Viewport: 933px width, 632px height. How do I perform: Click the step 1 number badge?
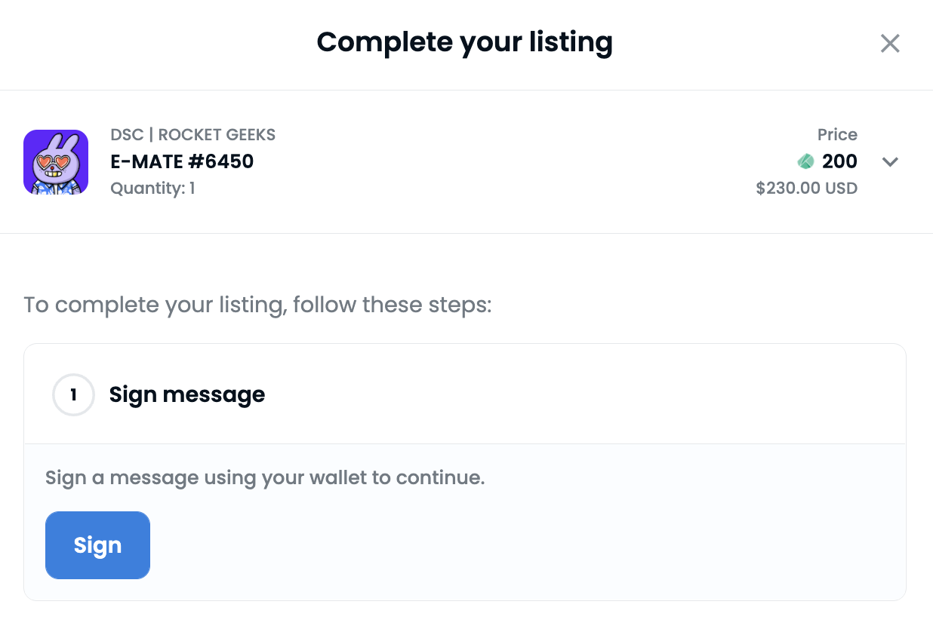73,394
